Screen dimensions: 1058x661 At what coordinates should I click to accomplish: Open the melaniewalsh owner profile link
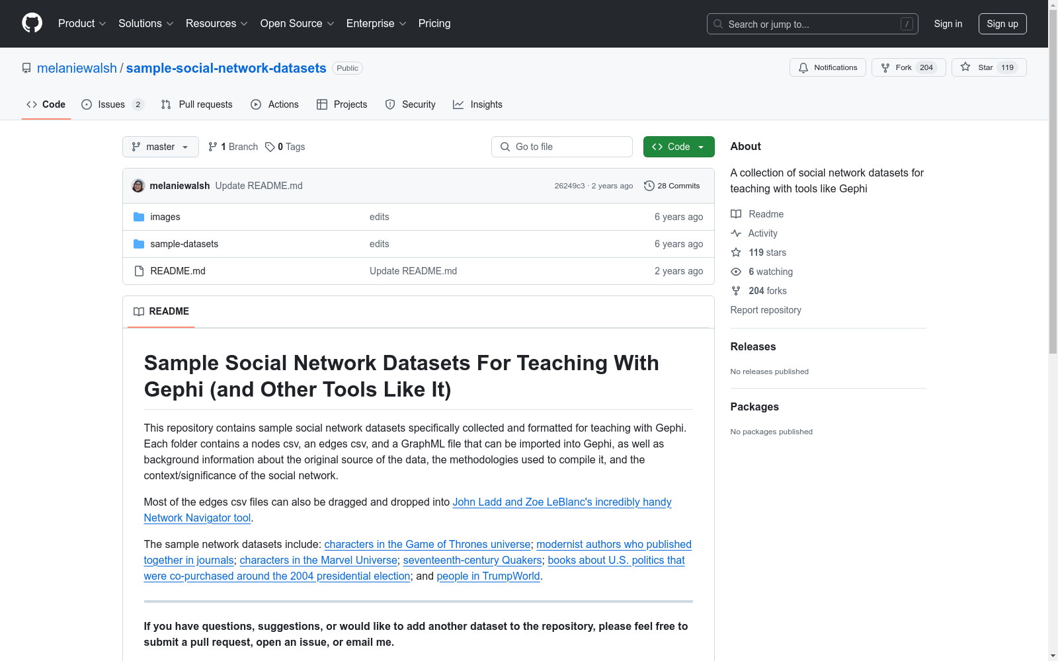click(77, 68)
